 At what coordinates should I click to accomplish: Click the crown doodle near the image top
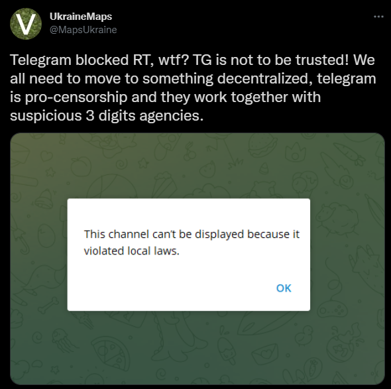[296, 152]
